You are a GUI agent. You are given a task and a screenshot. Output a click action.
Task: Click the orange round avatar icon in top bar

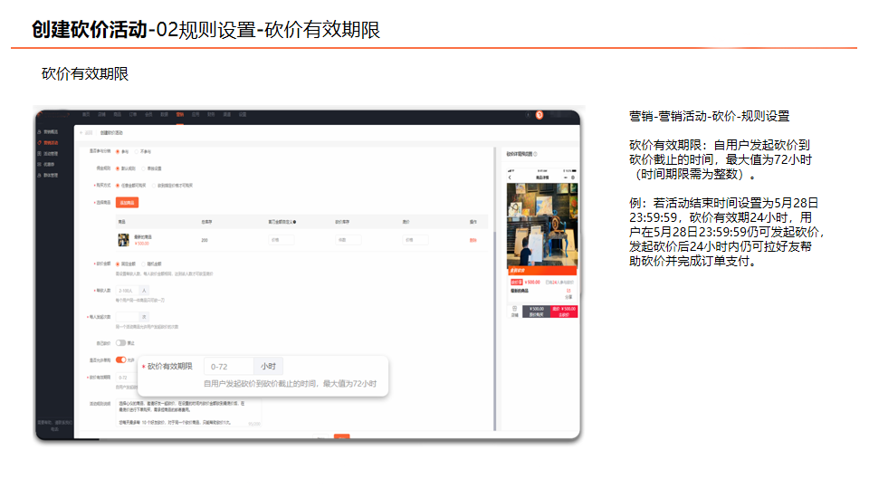point(540,115)
